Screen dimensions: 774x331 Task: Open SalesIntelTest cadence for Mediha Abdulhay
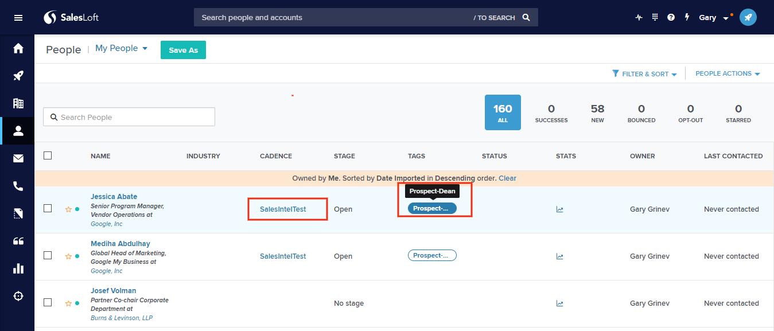(x=283, y=256)
